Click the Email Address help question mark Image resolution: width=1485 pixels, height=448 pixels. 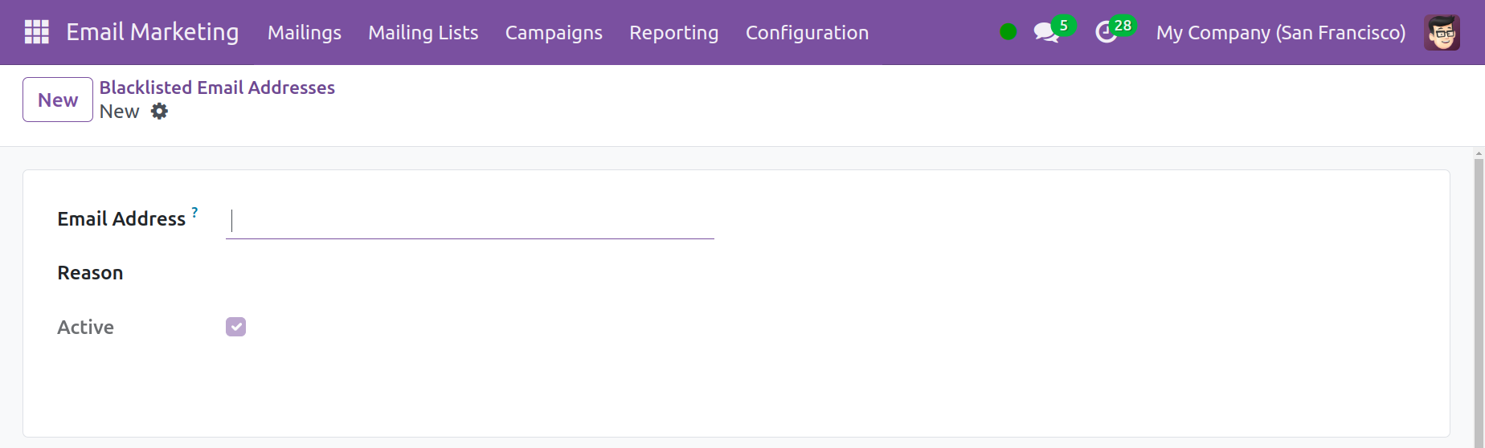click(194, 212)
